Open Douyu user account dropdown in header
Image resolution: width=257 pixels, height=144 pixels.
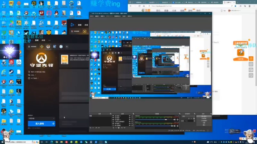(x=235, y=11)
